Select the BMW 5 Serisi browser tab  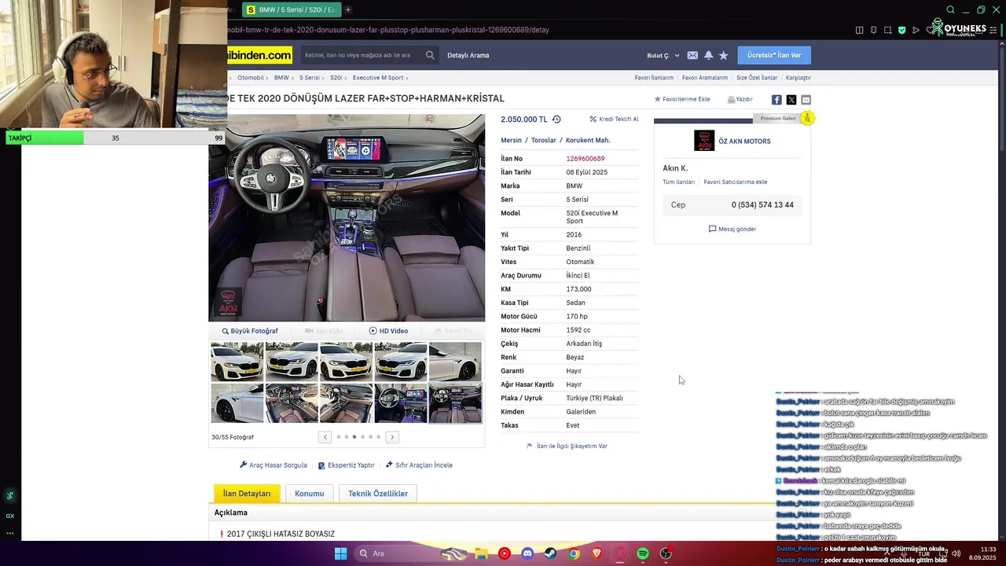(x=291, y=9)
